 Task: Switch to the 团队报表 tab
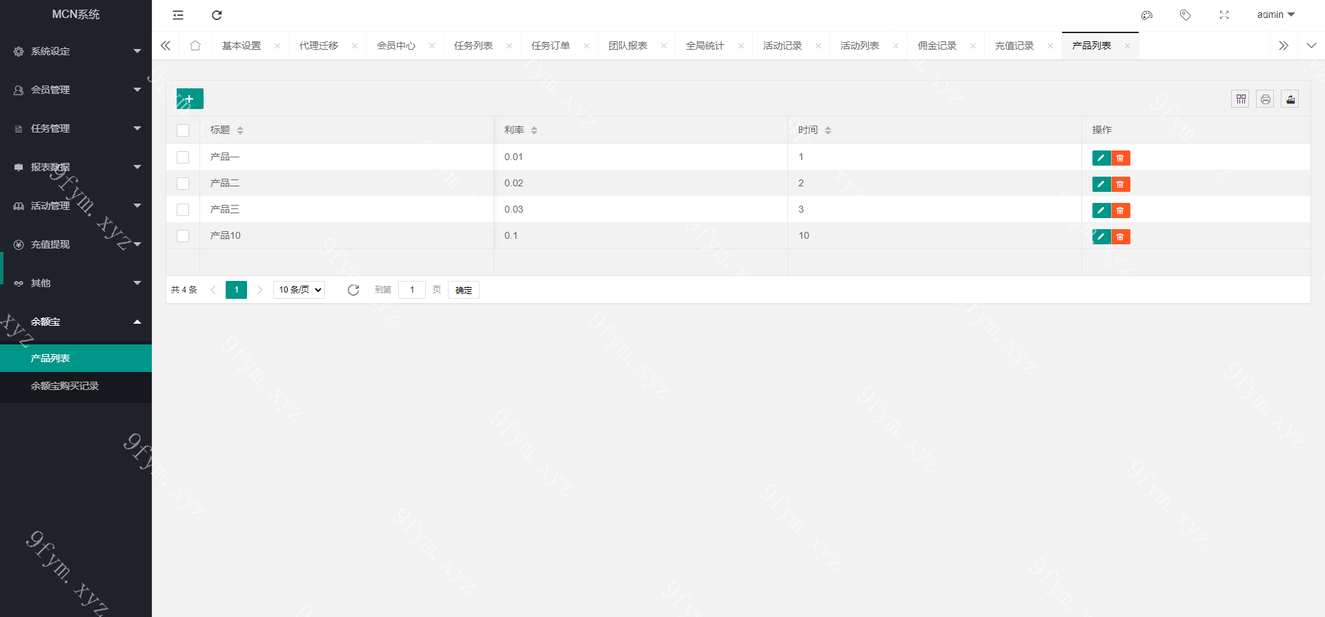628,46
